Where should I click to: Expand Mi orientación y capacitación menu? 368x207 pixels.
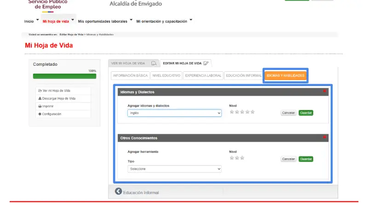[x=164, y=21]
